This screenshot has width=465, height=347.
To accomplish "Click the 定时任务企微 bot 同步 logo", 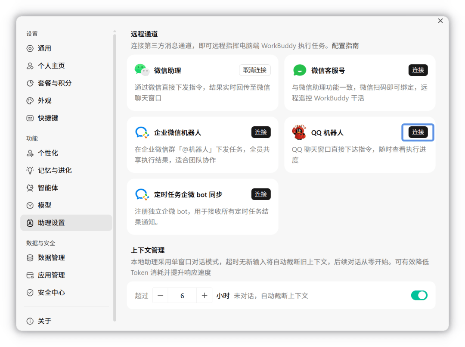I will click(142, 194).
